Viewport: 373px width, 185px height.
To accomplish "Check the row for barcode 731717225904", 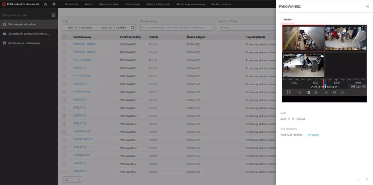I will click(x=64, y=60).
